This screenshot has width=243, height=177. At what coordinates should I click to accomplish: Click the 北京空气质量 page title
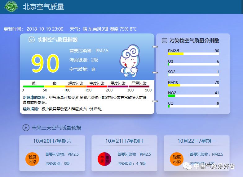coord(43,7)
